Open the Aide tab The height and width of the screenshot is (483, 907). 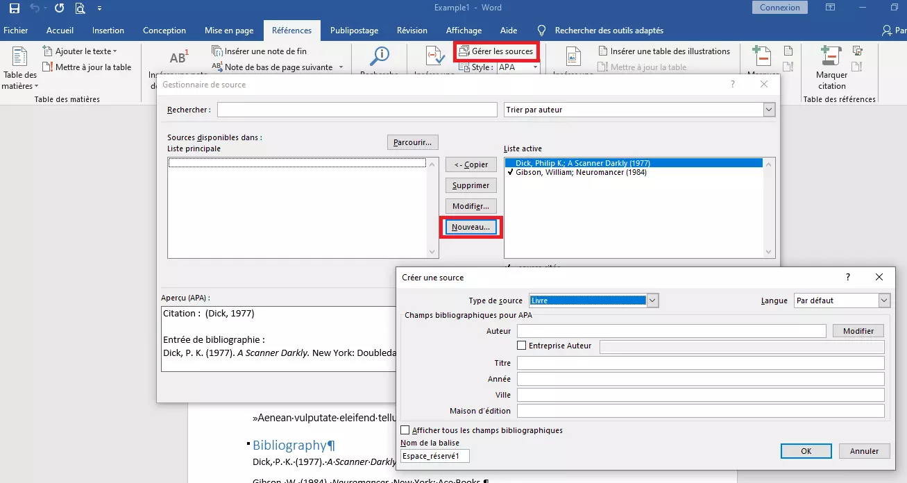[509, 31]
